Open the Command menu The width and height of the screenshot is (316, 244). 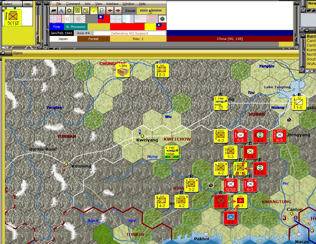coord(73,4)
